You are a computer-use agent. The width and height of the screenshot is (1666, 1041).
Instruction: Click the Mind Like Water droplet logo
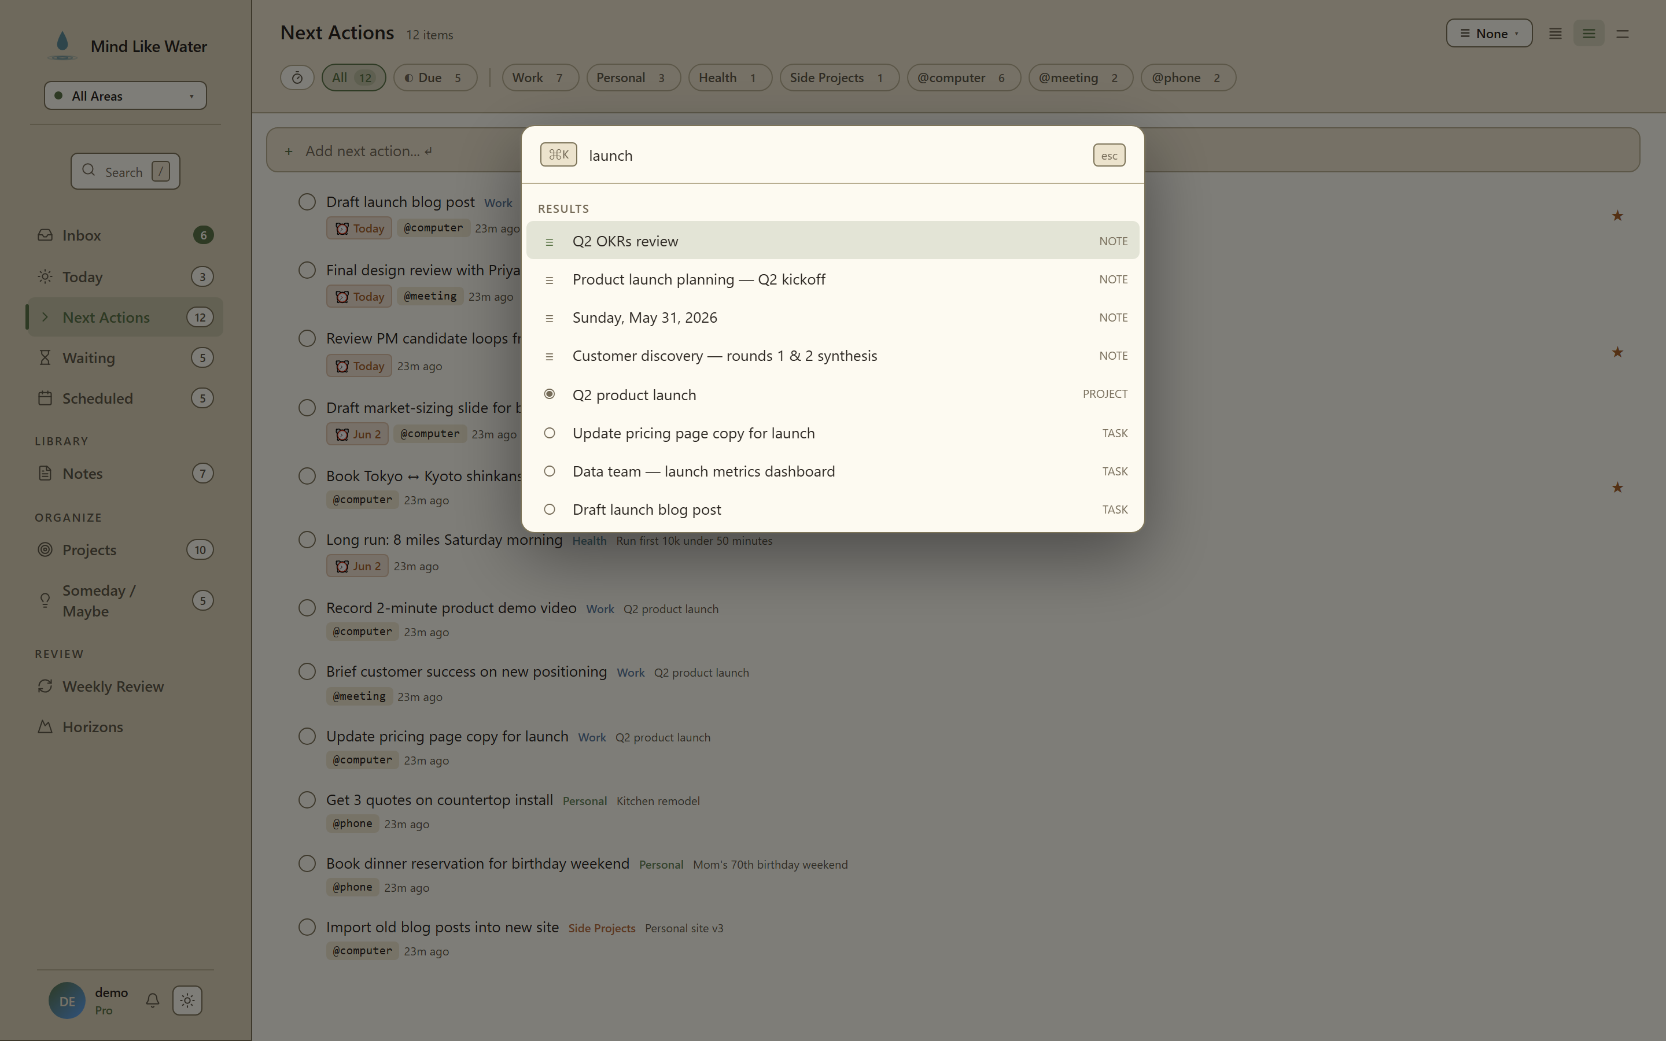pos(62,46)
